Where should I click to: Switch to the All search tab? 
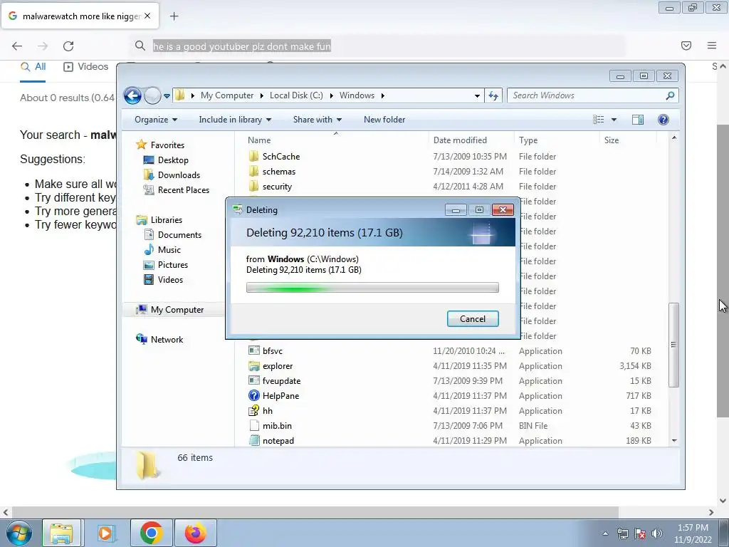pyautogui.click(x=33, y=67)
